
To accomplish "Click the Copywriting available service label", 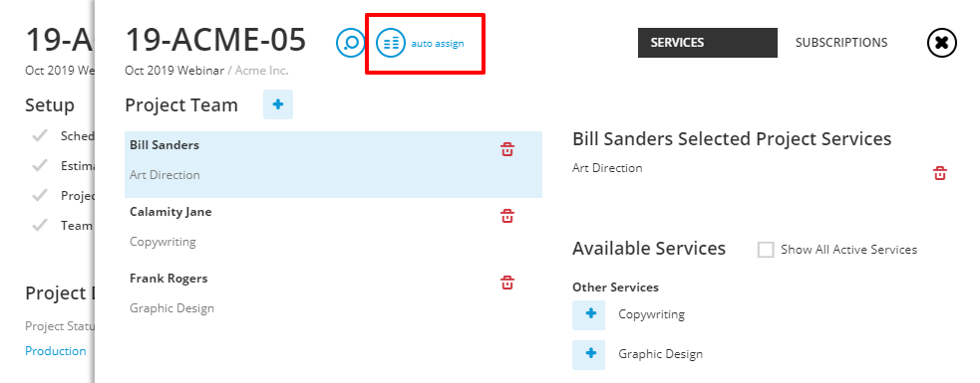I will point(651,314).
